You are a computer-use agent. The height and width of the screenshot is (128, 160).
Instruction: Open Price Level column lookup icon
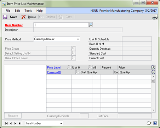point(69,67)
